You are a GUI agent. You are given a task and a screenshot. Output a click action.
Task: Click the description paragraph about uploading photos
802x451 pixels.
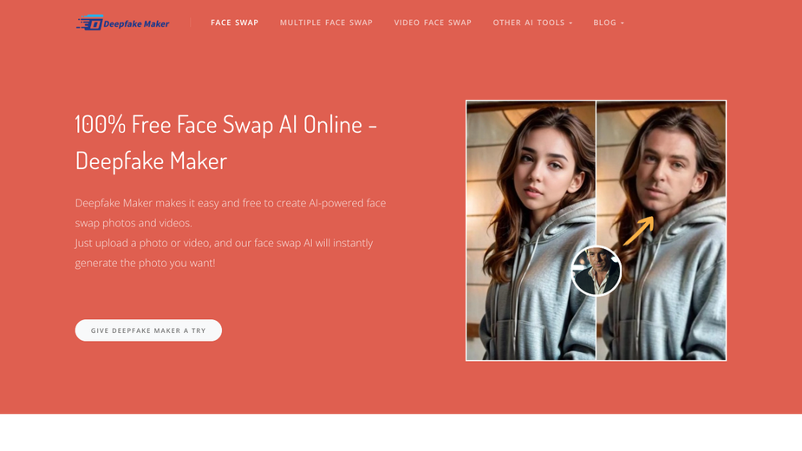(230, 233)
